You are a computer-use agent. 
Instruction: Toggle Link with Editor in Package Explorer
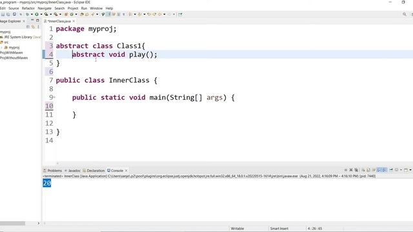pyautogui.click(x=33, y=26)
